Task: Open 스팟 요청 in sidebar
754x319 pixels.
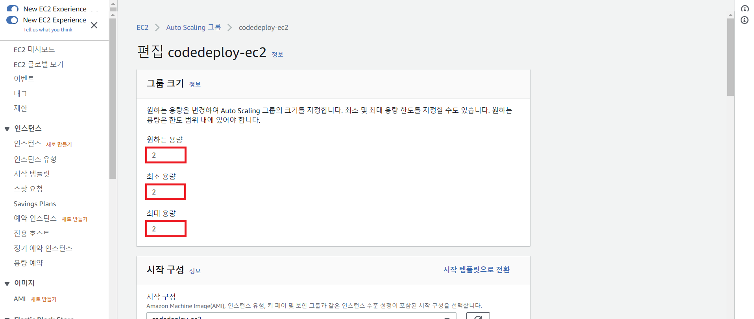Action: [28, 189]
